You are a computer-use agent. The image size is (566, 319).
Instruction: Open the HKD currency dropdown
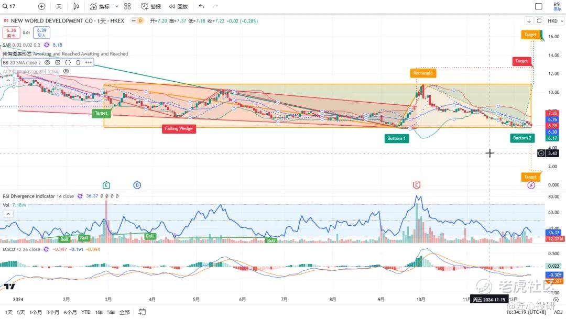[555, 21]
